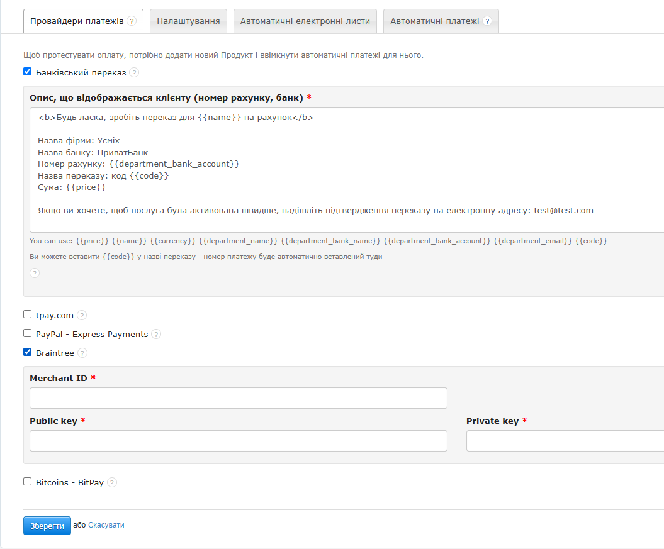Image resolution: width=664 pixels, height=549 pixels.
Task: Click help icon beside PayPal - Express Payments
Action: (x=156, y=335)
